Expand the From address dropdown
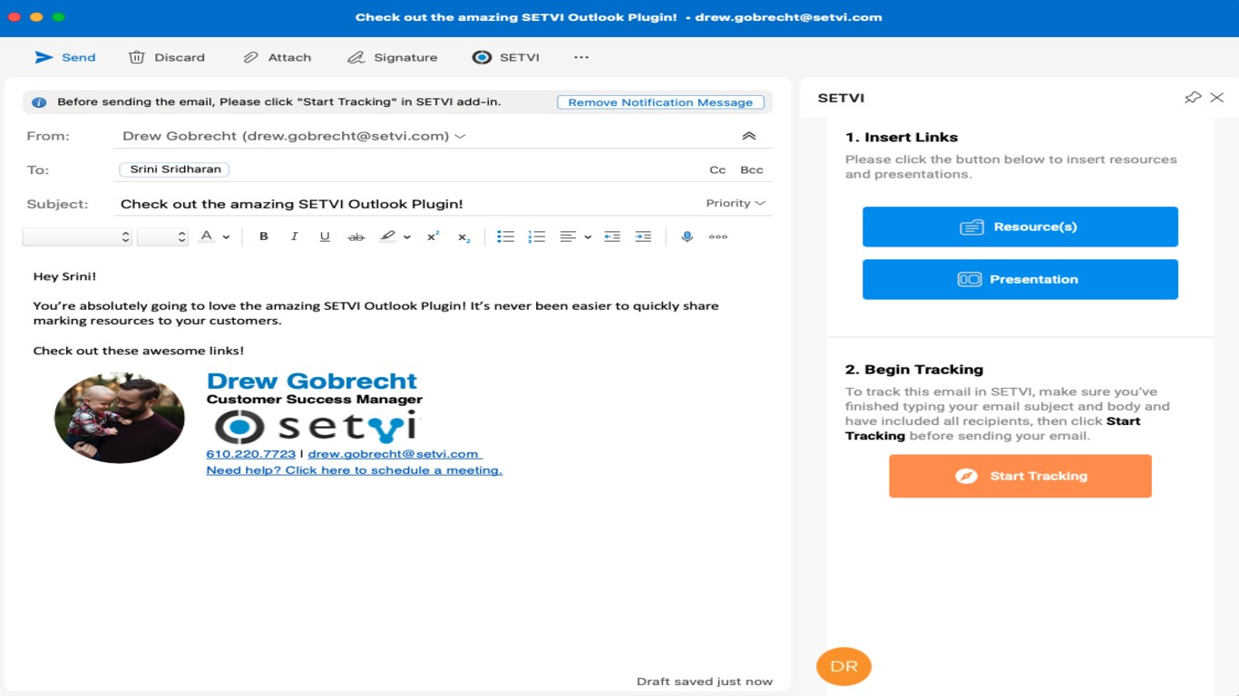This screenshot has height=696, width=1239. [x=460, y=136]
